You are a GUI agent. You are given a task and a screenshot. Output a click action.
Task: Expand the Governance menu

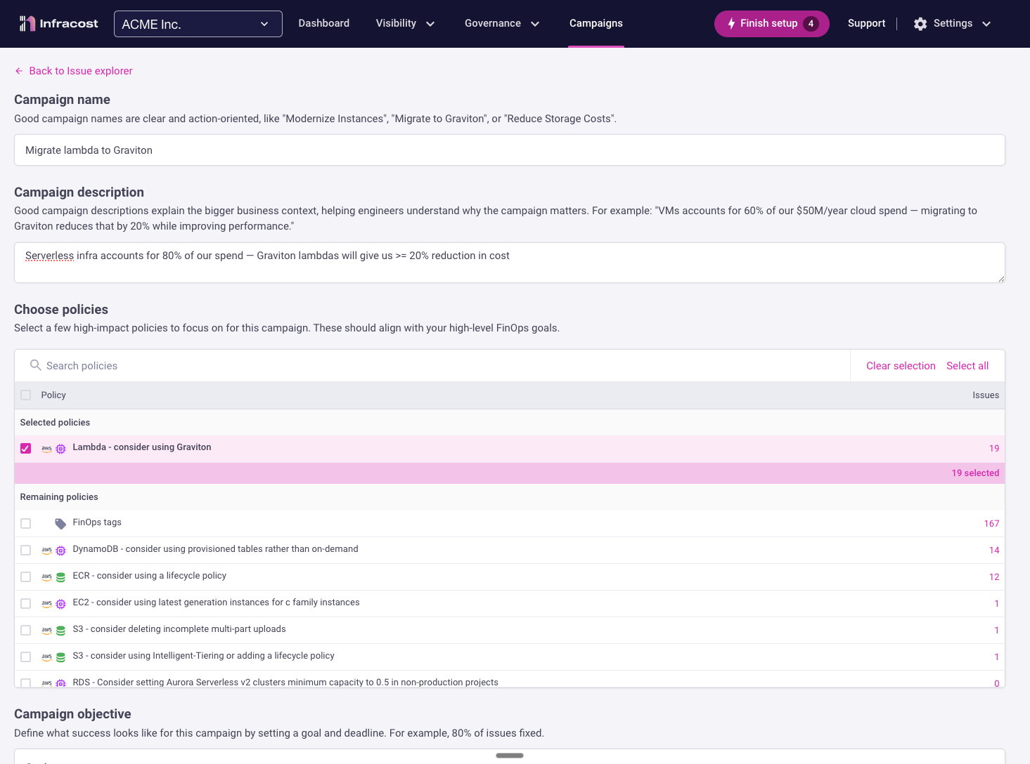click(x=502, y=24)
